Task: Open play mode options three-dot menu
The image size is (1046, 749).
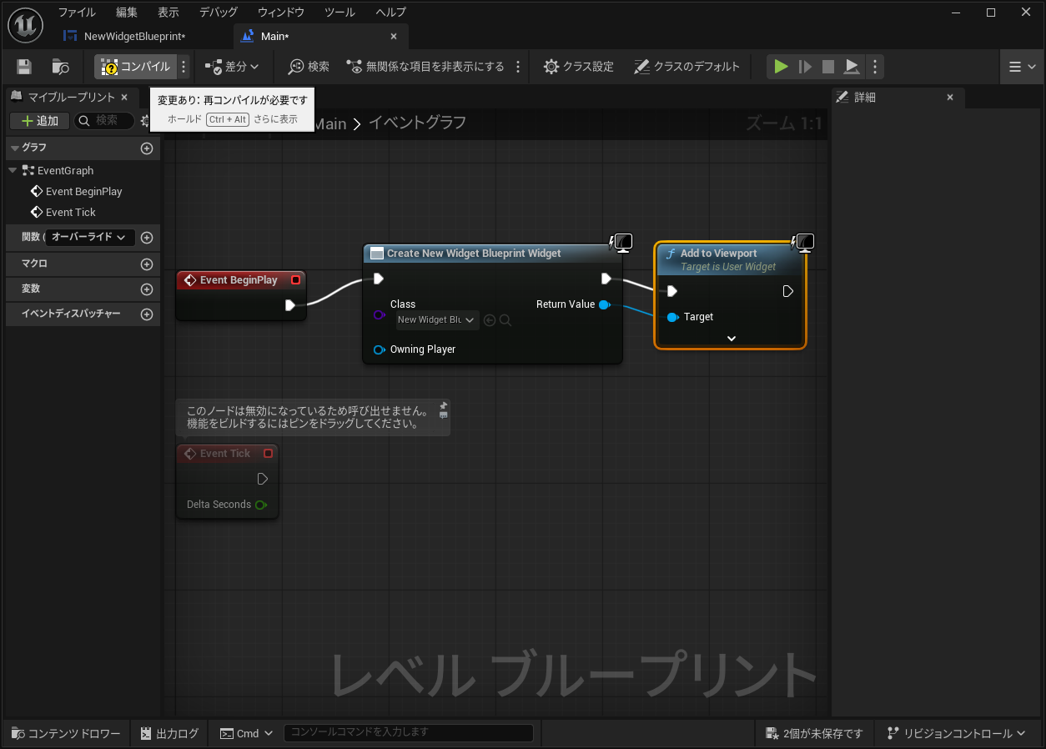Action: pos(874,67)
